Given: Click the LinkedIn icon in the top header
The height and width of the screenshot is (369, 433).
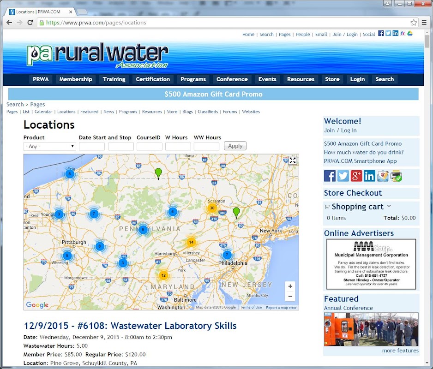Looking at the screenshot, I should [x=396, y=33].
